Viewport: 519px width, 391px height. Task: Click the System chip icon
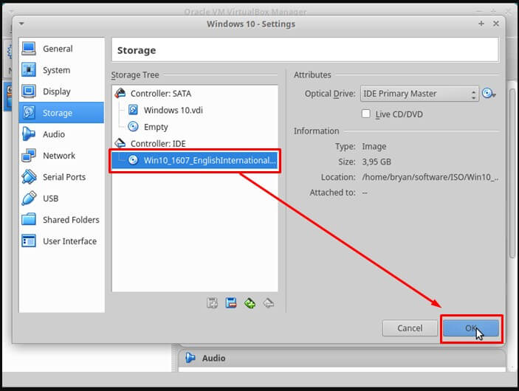(x=29, y=70)
